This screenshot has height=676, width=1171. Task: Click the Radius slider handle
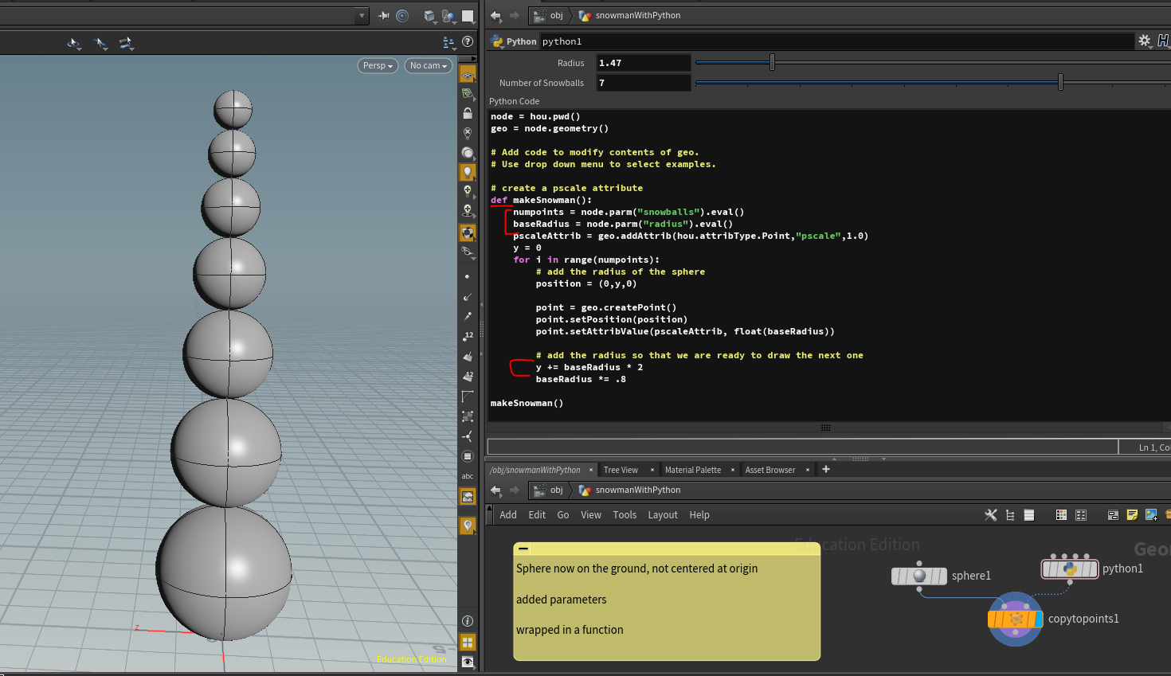coord(772,62)
